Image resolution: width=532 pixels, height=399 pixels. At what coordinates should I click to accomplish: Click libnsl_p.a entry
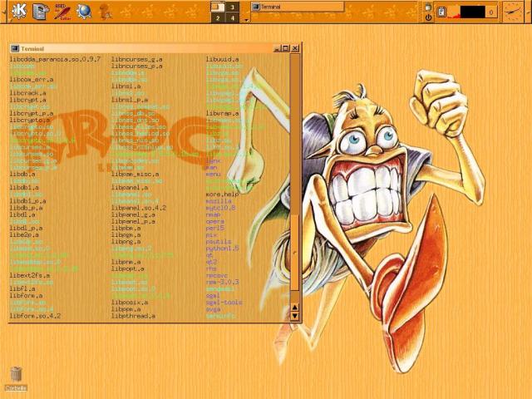[130, 100]
